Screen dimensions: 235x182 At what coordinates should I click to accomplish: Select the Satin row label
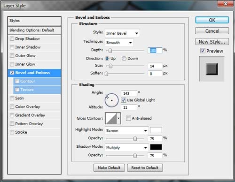pos(19,98)
